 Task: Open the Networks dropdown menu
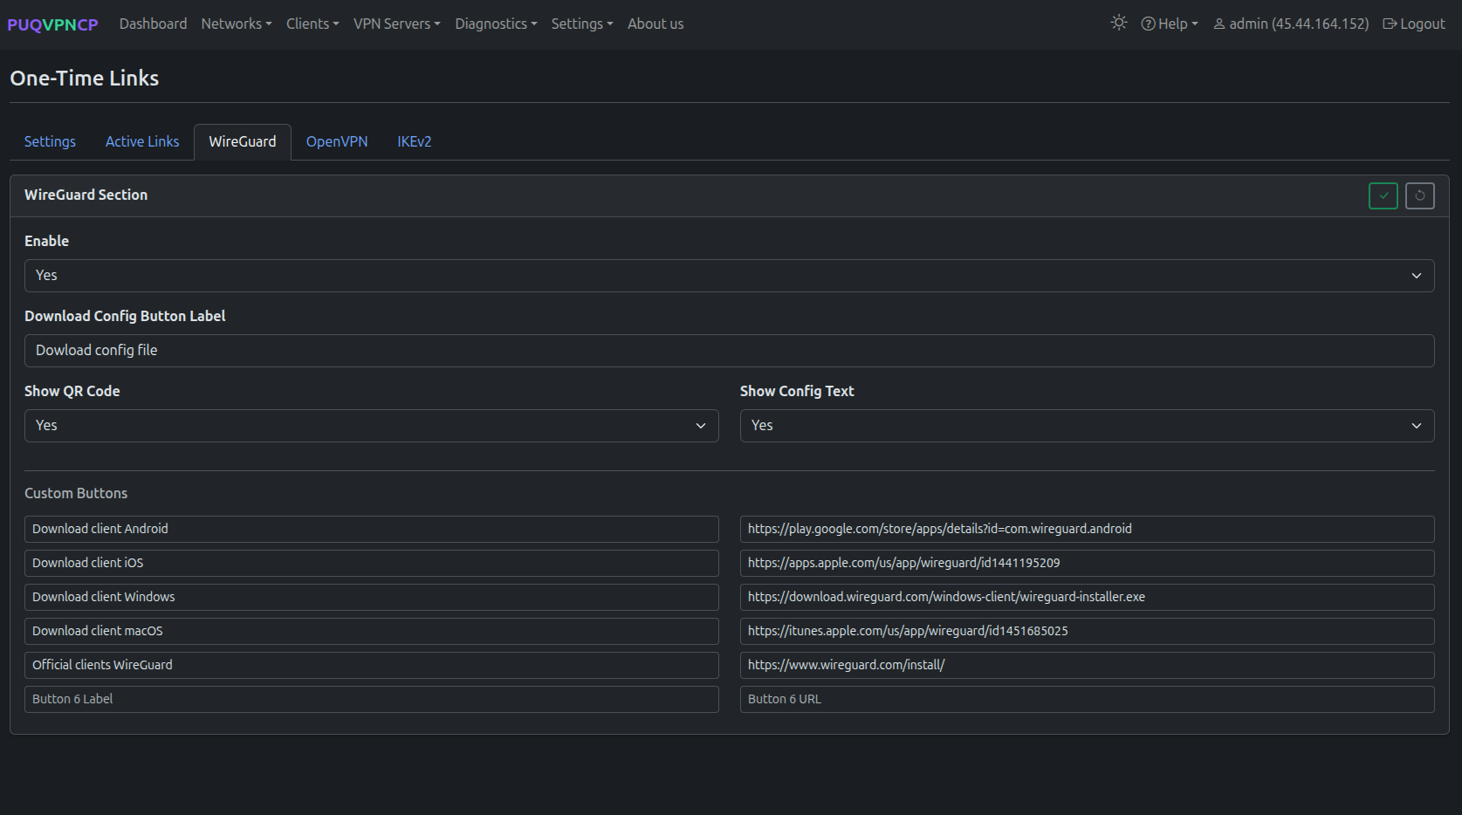point(237,24)
